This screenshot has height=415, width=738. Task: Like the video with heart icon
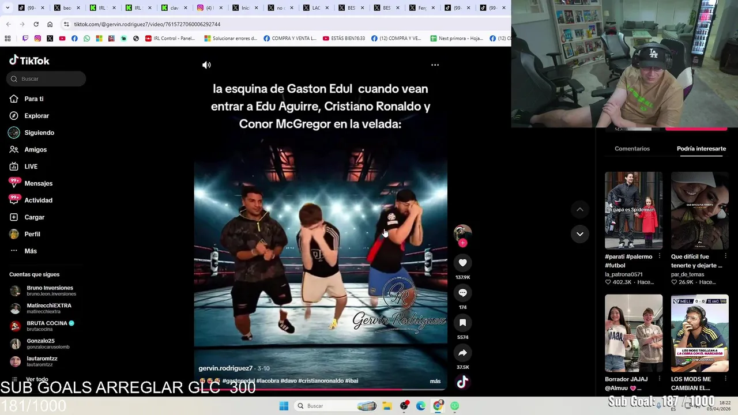click(x=462, y=263)
